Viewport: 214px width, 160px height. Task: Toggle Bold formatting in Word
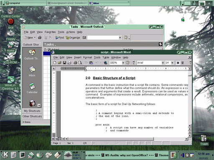pyautogui.click(x=178, y=63)
